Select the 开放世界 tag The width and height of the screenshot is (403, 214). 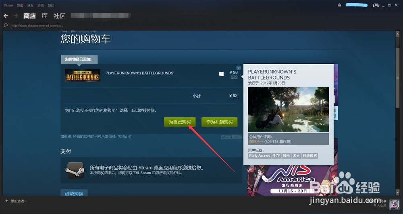tap(310, 156)
